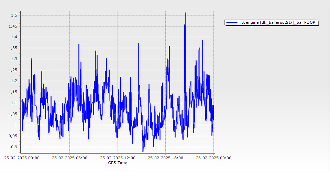
Task: Click the 0,9 y-axis value
Action: point(14,147)
